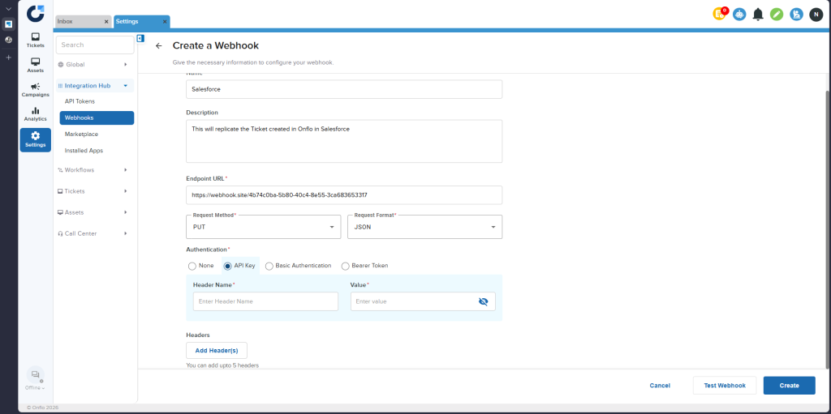Click the Name field containing Salesforce
Image resolution: width=831 pixels, height=414 pixels.
[344, 89]
